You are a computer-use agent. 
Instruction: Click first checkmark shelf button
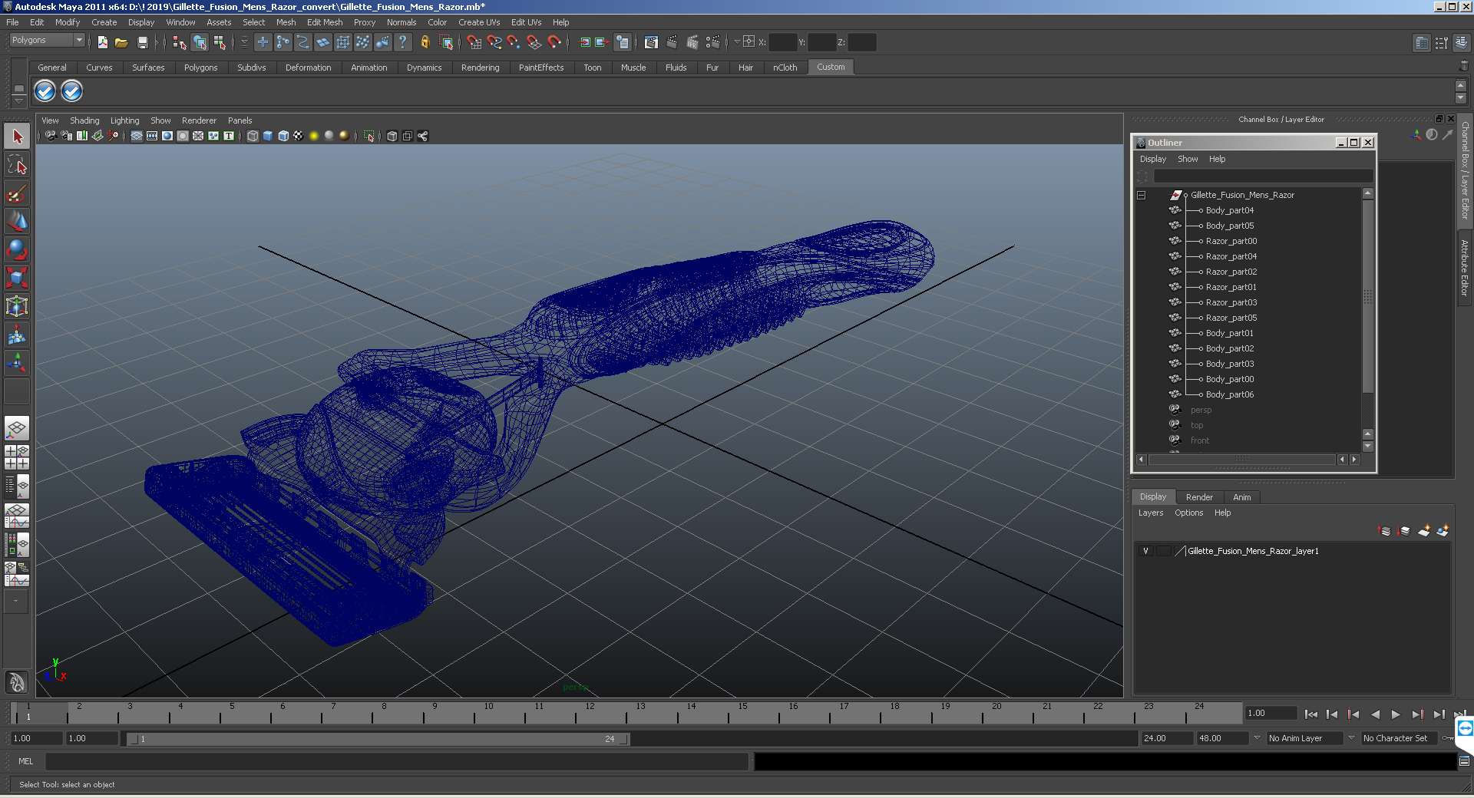tap(45, 91)
